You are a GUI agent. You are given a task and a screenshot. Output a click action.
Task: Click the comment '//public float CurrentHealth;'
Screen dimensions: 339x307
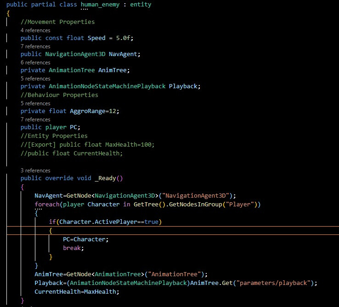pyautogui.click(x=72, y=153)
